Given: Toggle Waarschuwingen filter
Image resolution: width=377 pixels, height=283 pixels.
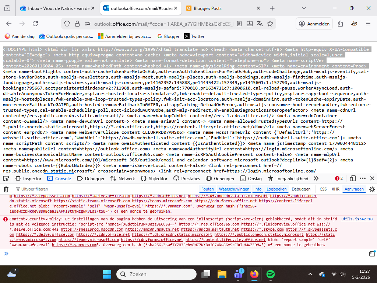Looking at the screenshot, I should tap(234, 189).
